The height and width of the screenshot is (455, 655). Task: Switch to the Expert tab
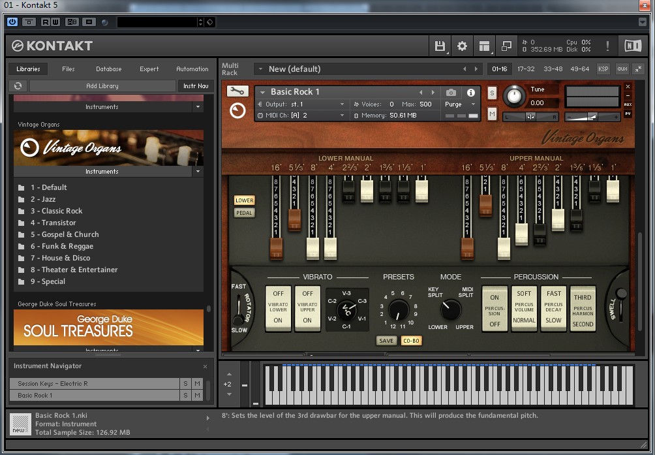pyautogui.click(x=149, y=69)
